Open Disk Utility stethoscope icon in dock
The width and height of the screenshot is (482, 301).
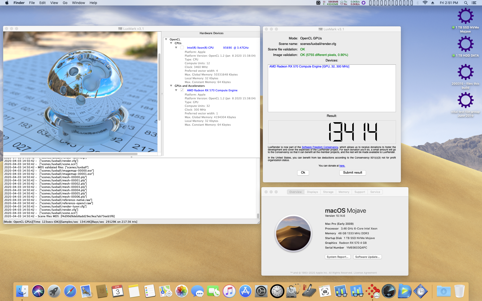293,291
